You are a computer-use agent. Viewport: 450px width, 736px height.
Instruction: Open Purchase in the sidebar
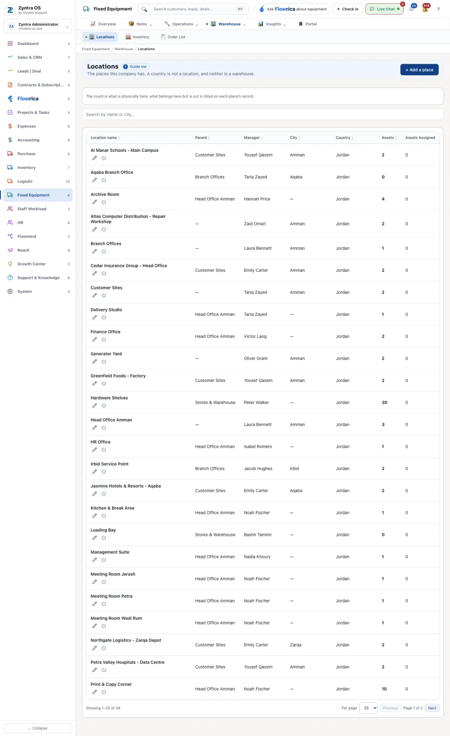click(37, 154)
